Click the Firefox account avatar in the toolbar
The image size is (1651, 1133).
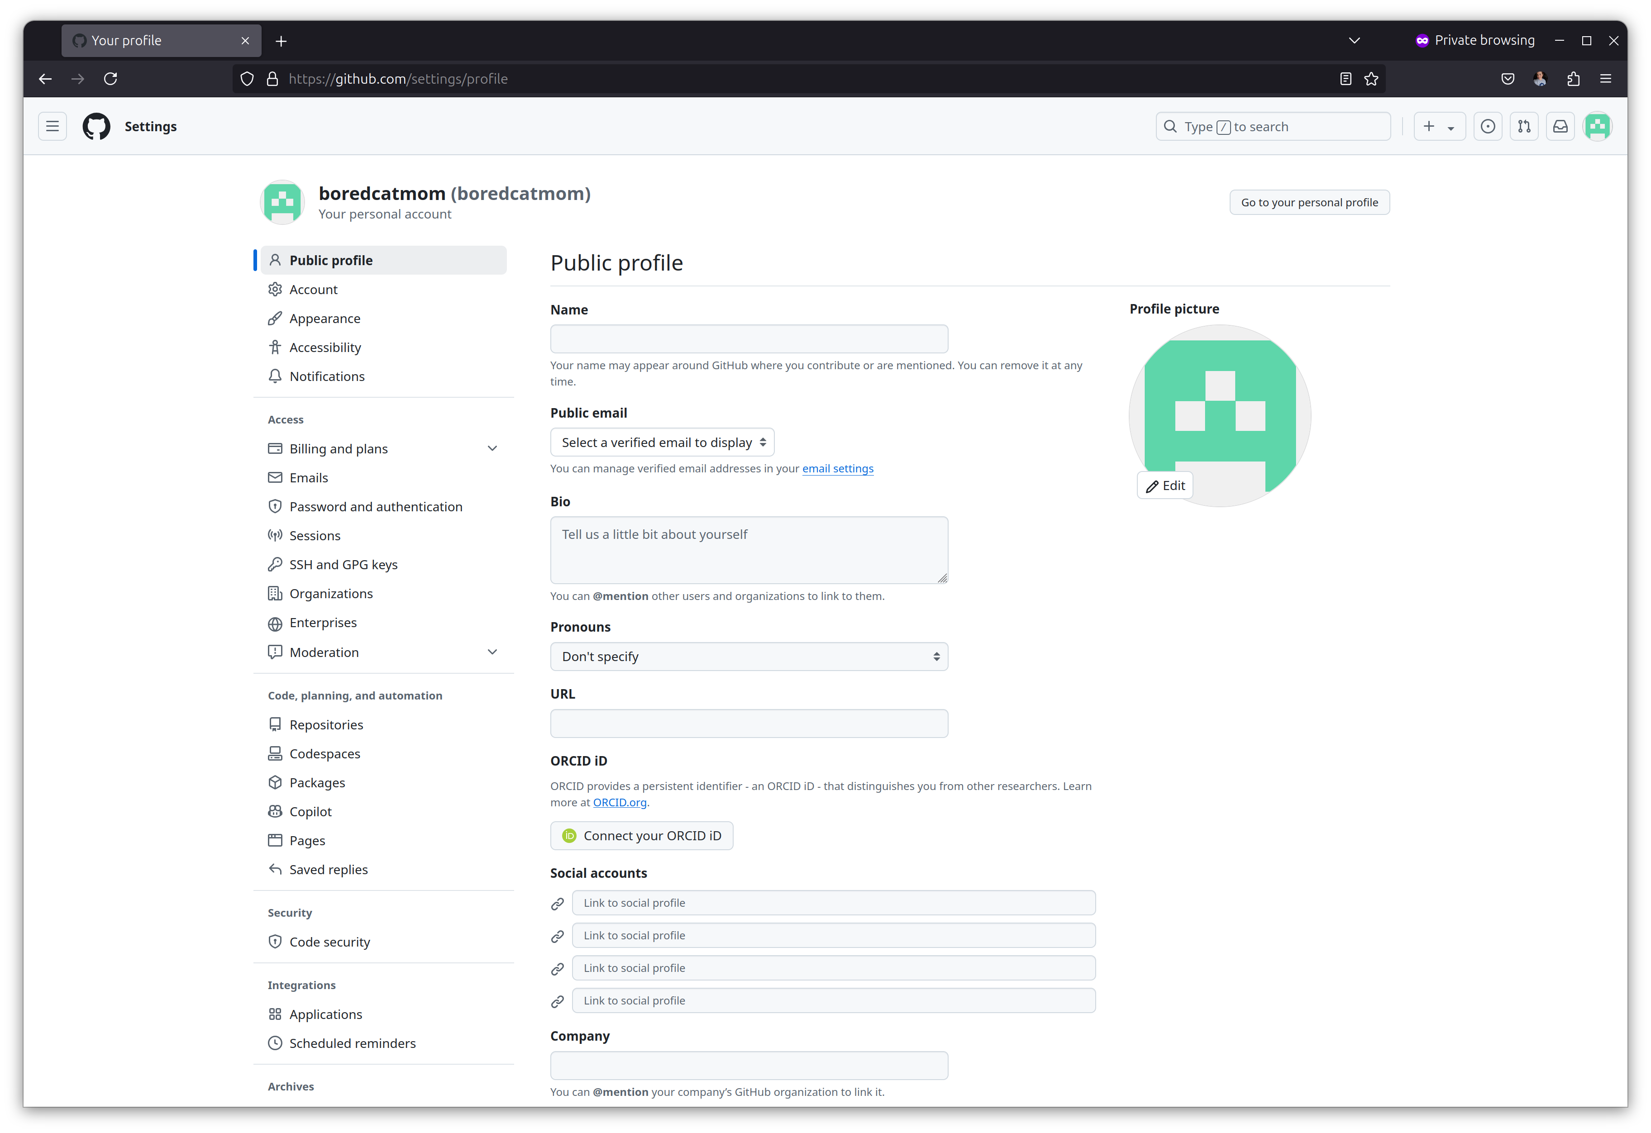click(x=1540, y=79)
